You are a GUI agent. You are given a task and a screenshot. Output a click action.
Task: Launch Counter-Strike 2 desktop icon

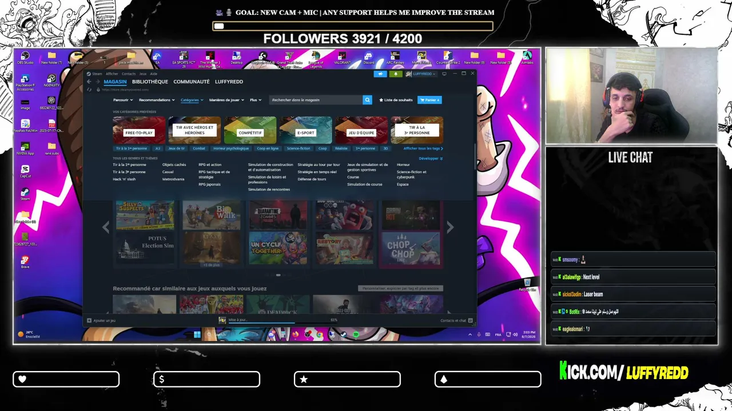coord(448,58)
